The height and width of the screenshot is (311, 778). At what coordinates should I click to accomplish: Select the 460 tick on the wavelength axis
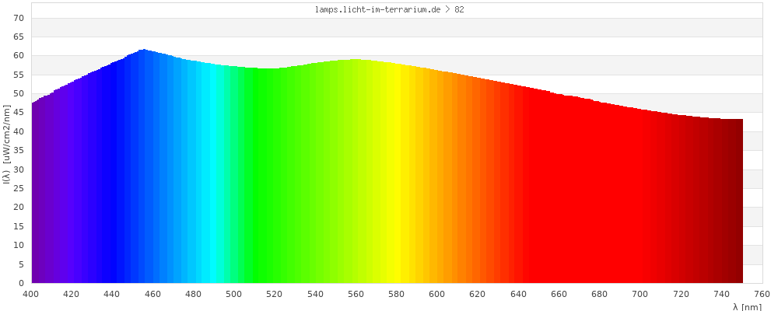(x=152, y=294)
